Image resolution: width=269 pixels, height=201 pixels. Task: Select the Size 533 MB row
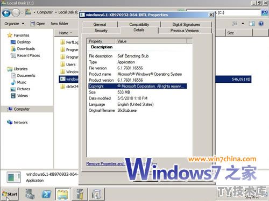[137, 92]
